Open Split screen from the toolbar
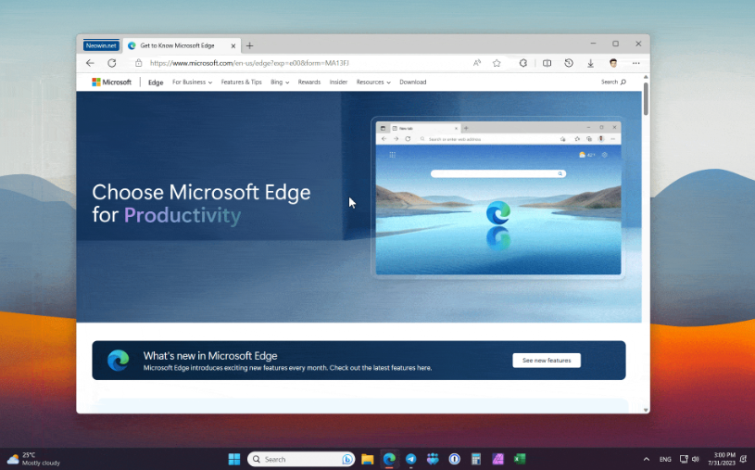755x470 pixels. (547, 63)
